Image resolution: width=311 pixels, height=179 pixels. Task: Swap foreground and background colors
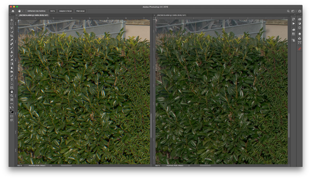(x=13, y=107)
